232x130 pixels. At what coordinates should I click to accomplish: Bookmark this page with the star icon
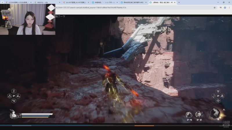click(x=215, y=8)
